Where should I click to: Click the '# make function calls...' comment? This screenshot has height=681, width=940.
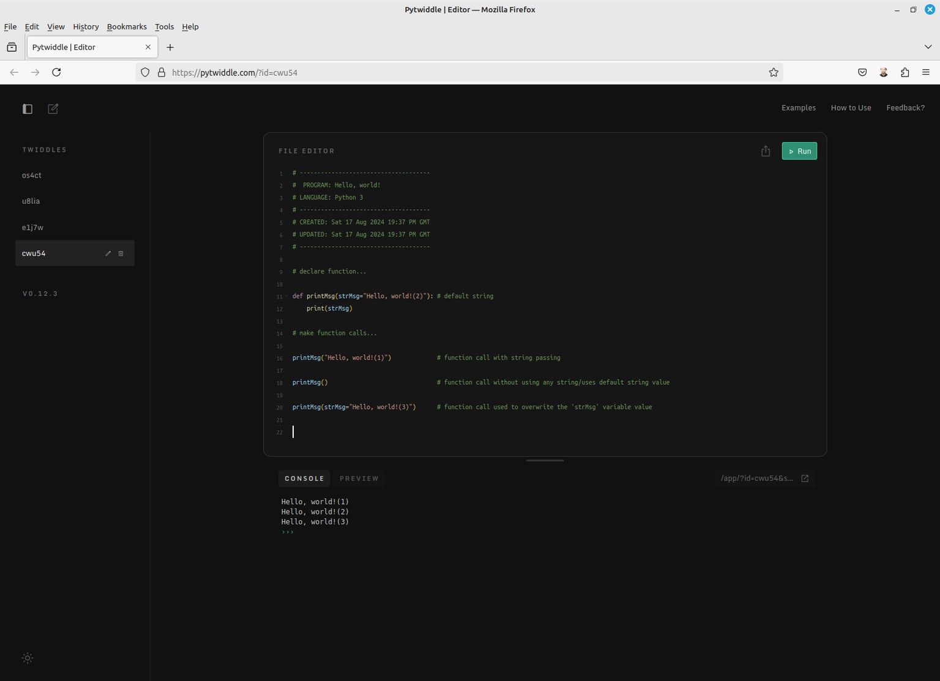[x=335, y=333]
